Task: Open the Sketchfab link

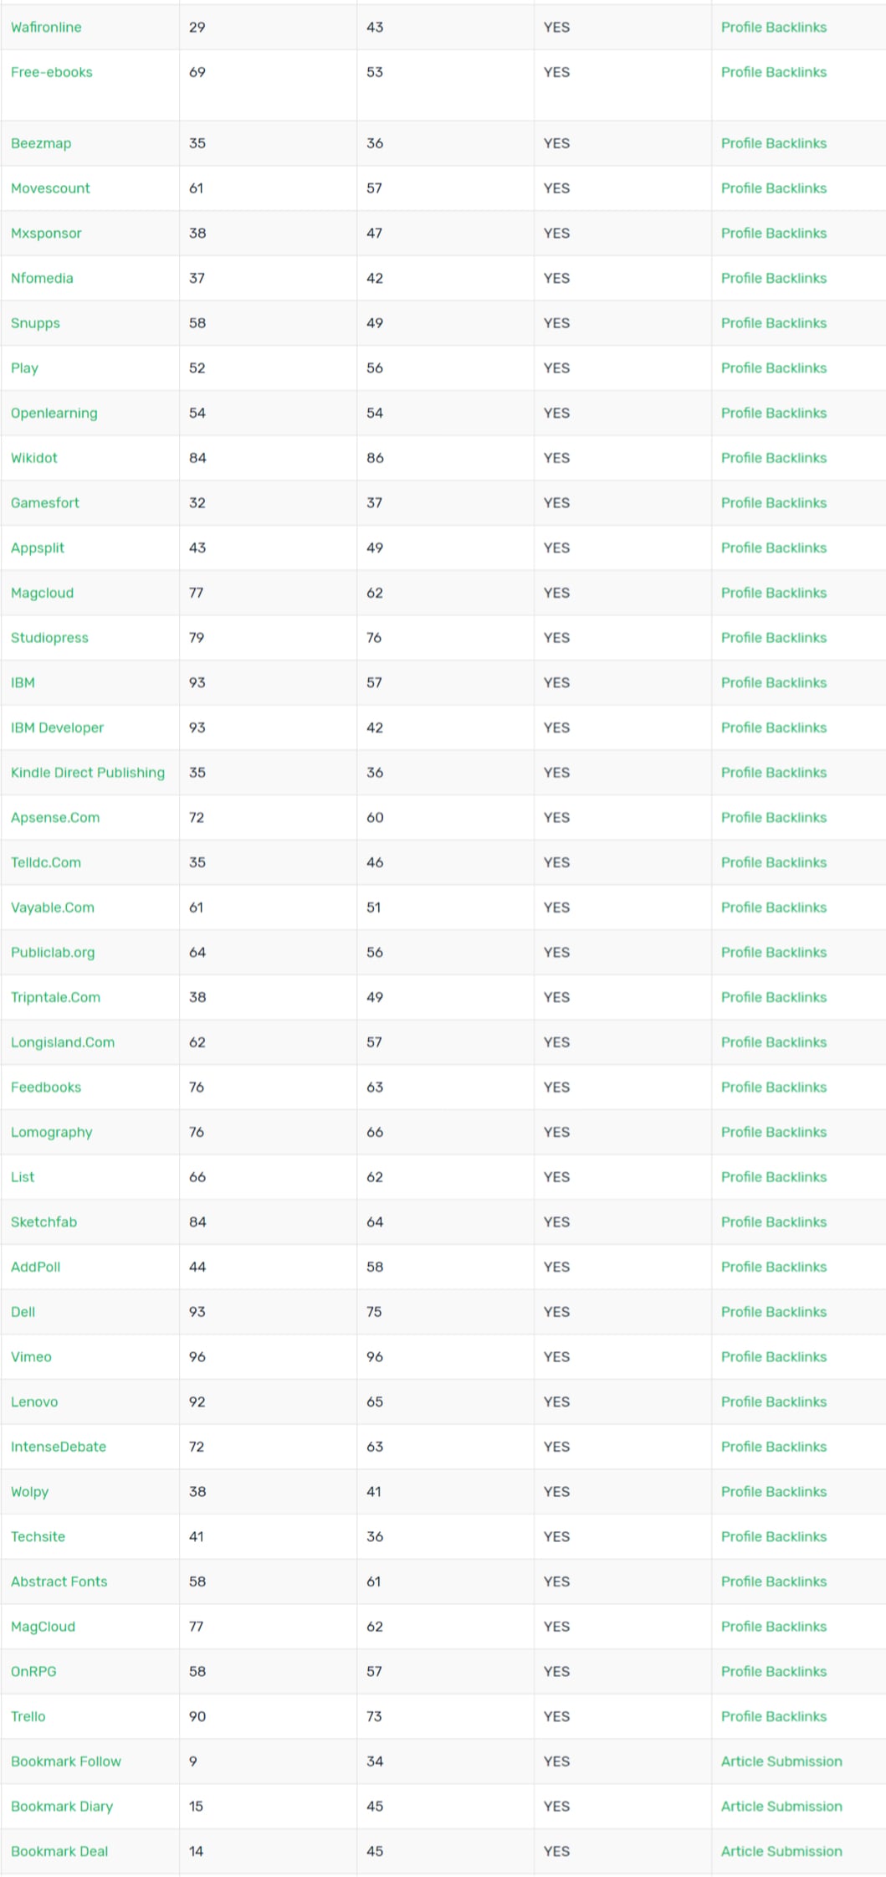Action: [x=44, y=1222]
